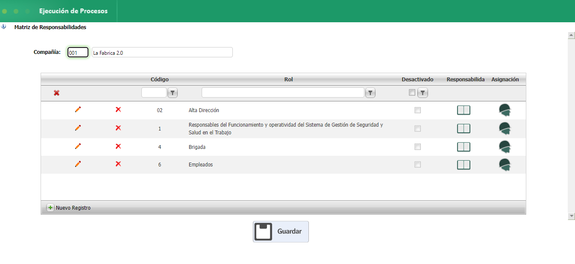Viewport: 575px width, 264px height.
Task: Edit the Empleados row with pencil icon
Action: 78,164
